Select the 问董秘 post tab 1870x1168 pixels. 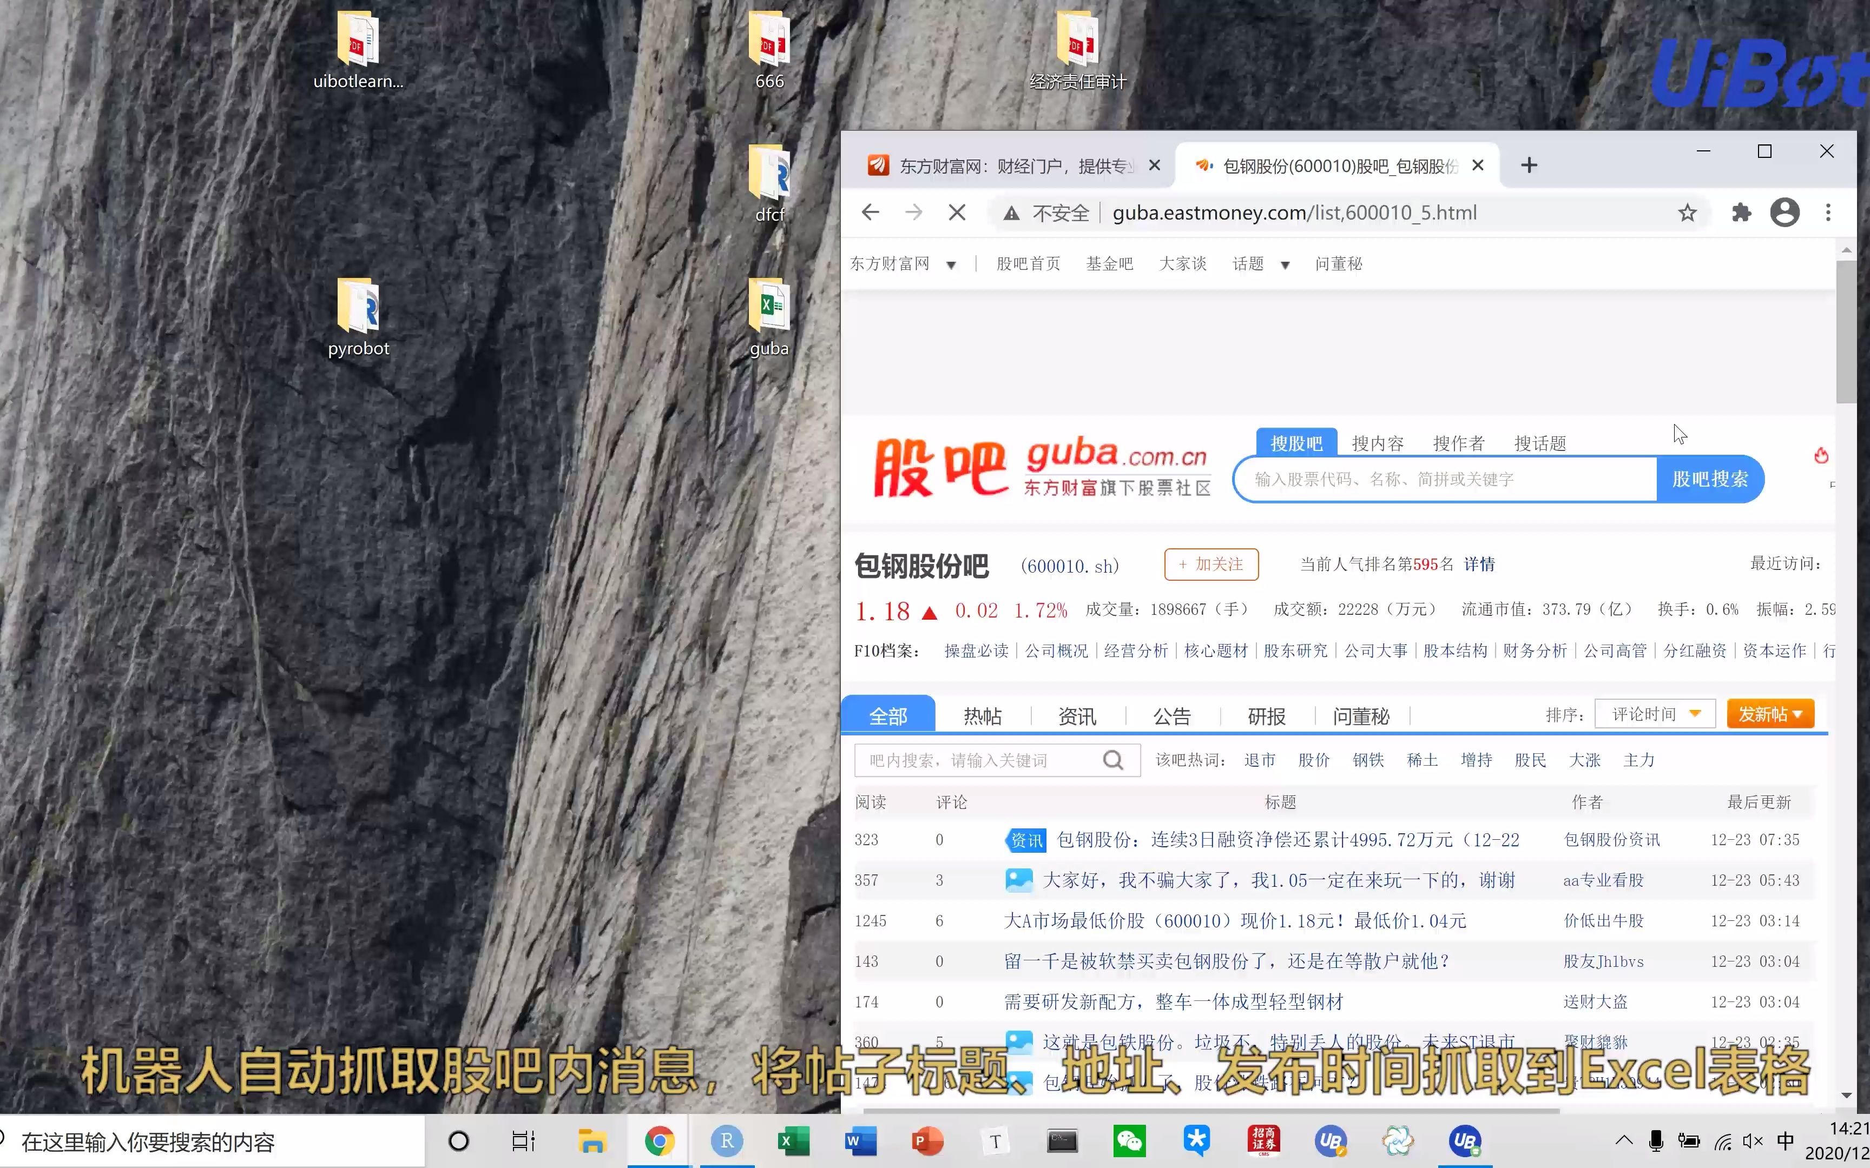click(1361, 716)
